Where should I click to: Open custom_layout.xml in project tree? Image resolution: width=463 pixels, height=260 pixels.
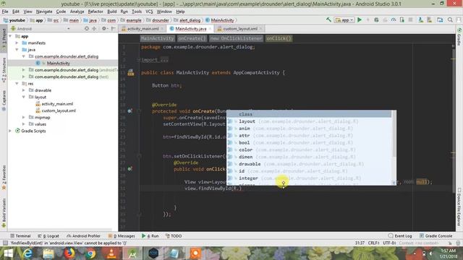(59, 110)
